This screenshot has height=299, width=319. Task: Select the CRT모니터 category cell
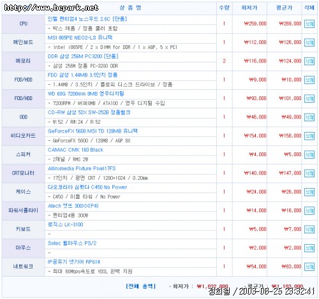coord(24,173)
